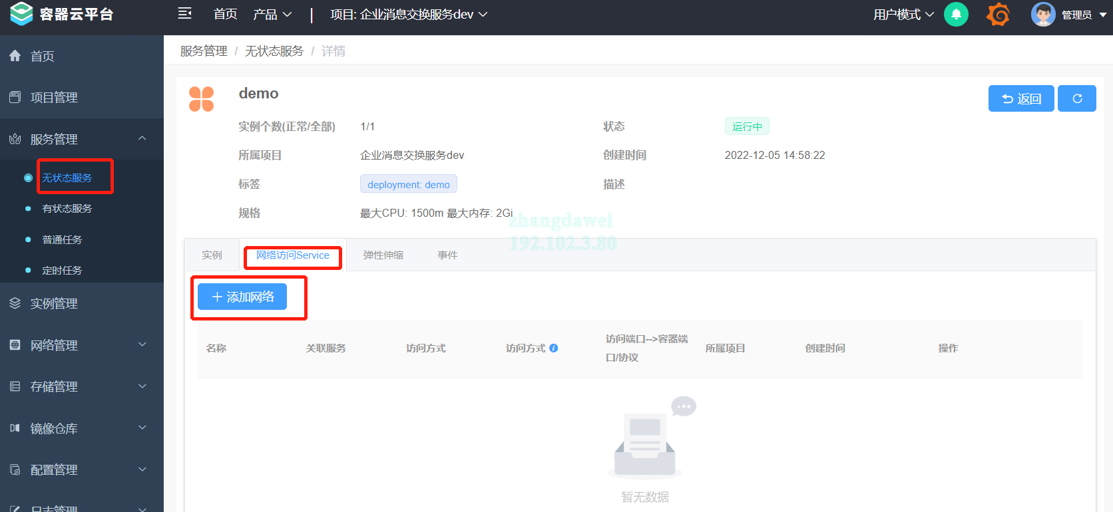This screenshot has width=1113, height=512.
Task: Open the 产品 dropdown menu
Action: point(272,14)
